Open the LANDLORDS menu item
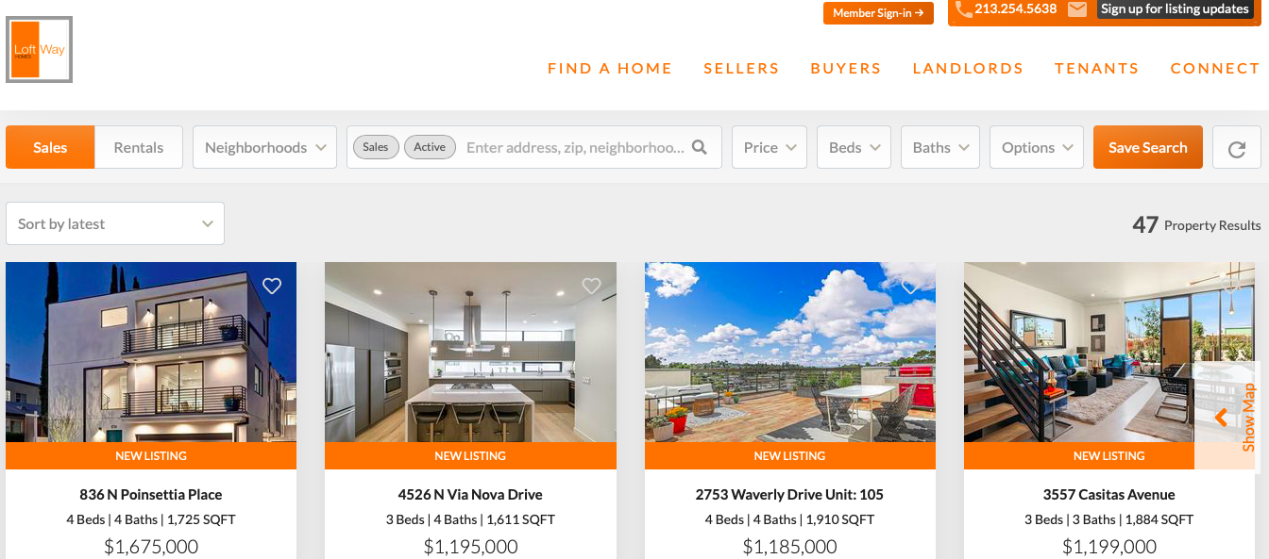This screenshot has width=1269, height=559. [968, 68]
